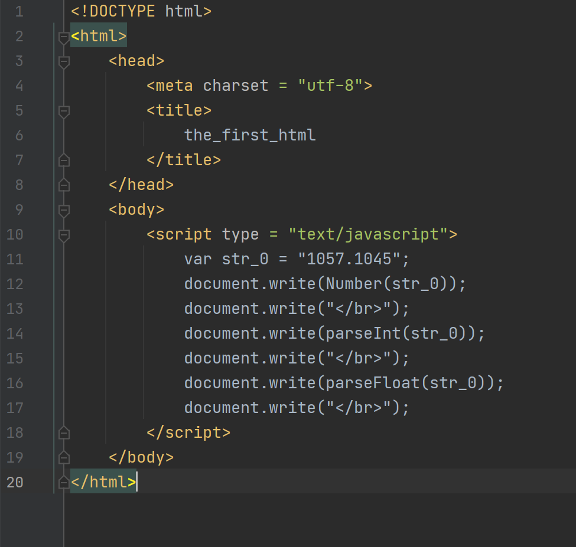This screenshot has height=547, width=576.
Task: Click the closing head tag
Action: tap(141, 185)
